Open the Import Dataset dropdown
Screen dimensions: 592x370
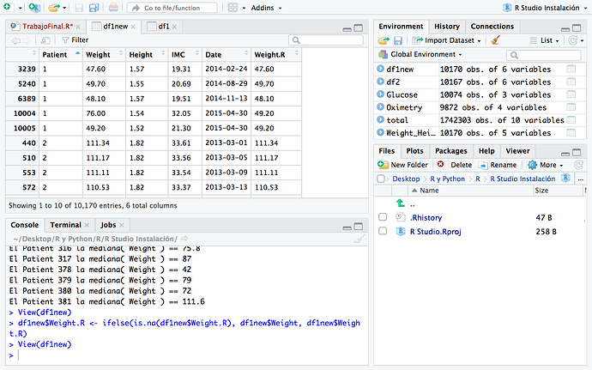point(447,40)
